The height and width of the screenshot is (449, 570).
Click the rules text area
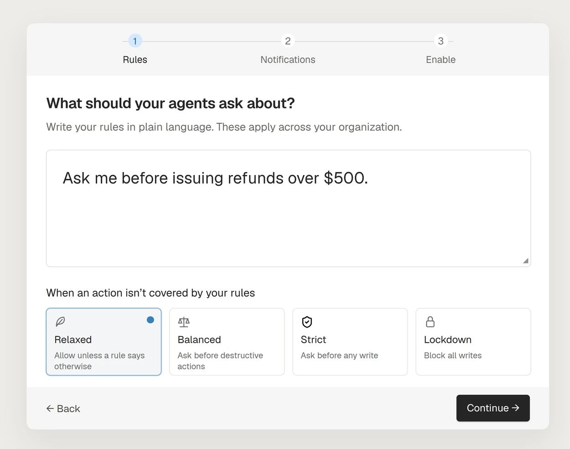(x=289, y=208)
